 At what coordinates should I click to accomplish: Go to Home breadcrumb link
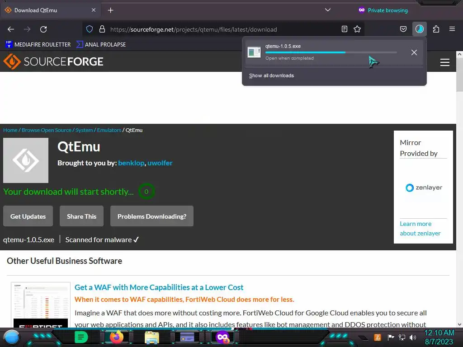click(x=10, y=130)
